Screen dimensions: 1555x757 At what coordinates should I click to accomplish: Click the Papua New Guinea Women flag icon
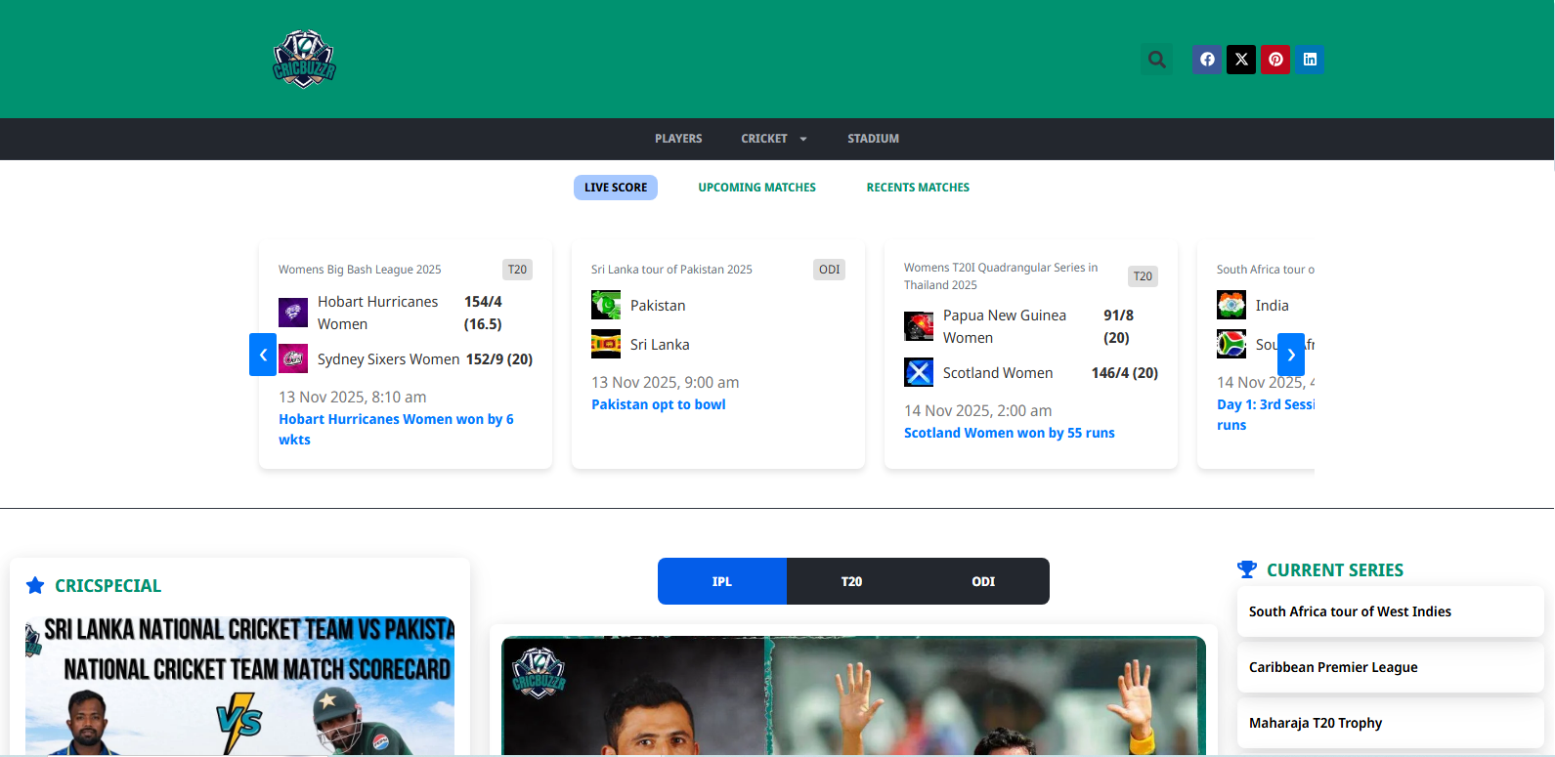tap(919, 326)
